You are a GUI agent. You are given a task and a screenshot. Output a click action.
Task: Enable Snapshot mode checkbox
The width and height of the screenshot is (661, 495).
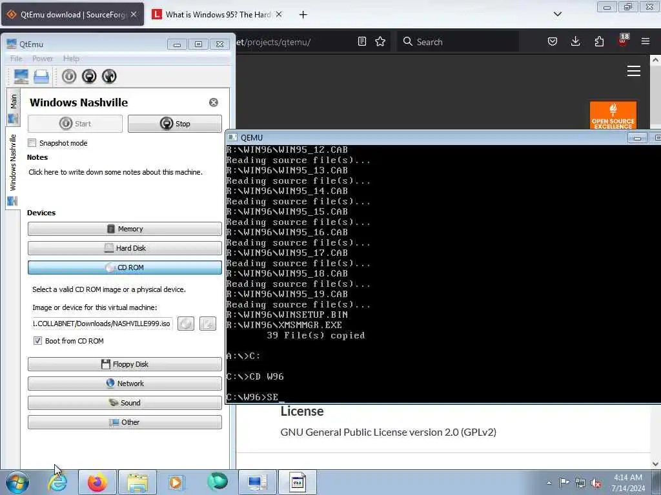(32, 143)
